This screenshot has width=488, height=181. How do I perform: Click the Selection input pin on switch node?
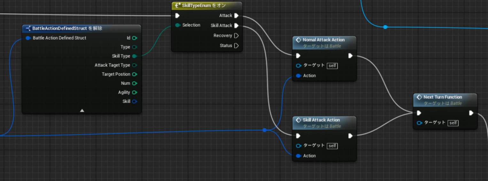178,25
